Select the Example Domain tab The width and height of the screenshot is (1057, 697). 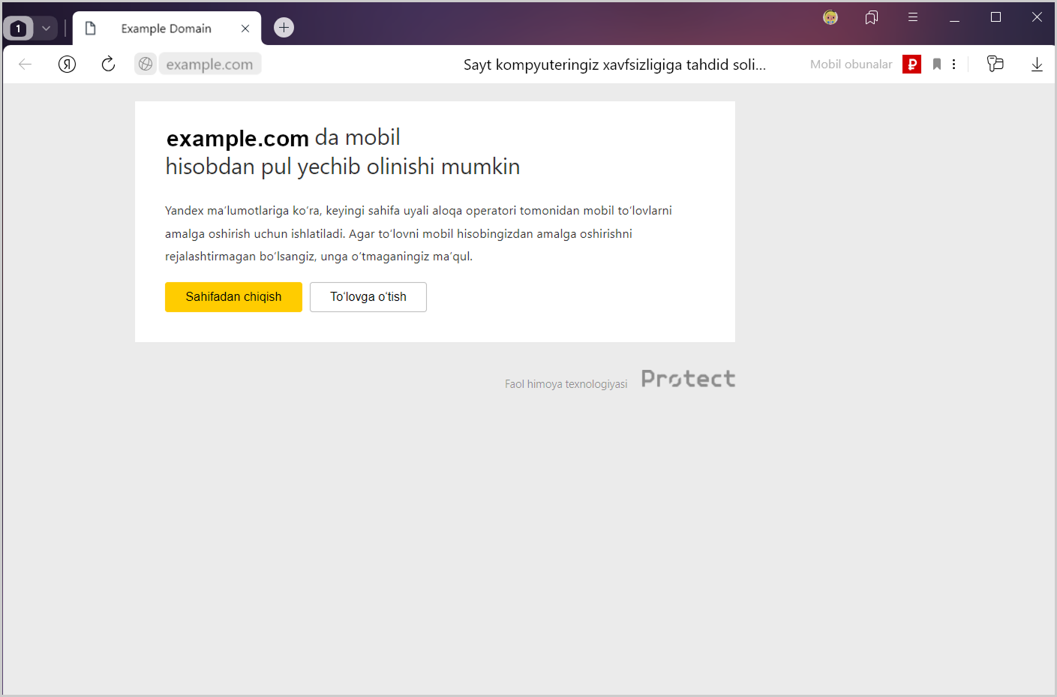click(166, 29)
